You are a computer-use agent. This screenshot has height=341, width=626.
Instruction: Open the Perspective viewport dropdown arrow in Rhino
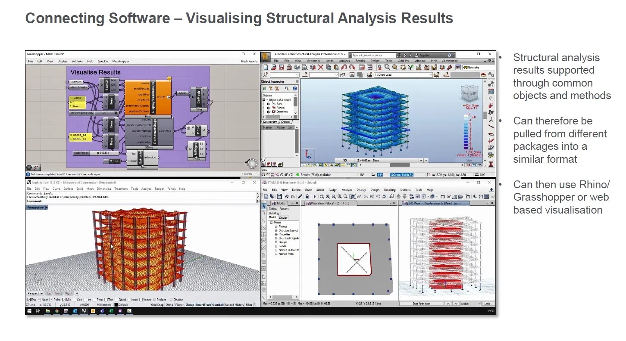point(46,208)
